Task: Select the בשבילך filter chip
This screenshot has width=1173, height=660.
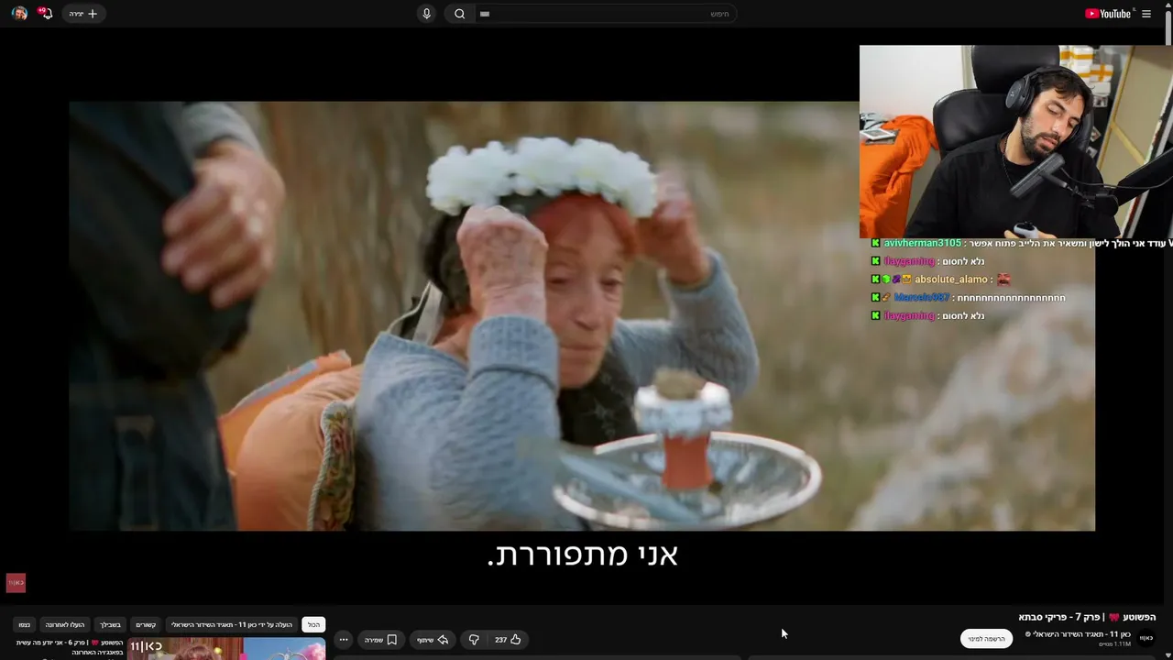Action: 111,625
